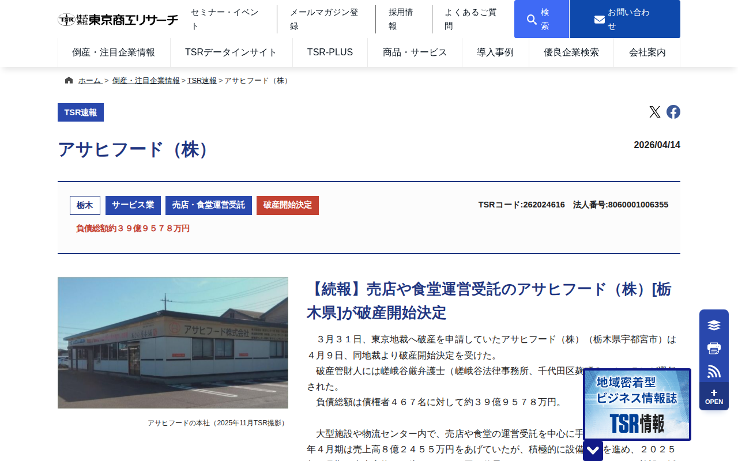Follow the TSR速報 breadcrumb link
Image resolution: width=738 pixels, height=461 pixels.
point(202,81)
